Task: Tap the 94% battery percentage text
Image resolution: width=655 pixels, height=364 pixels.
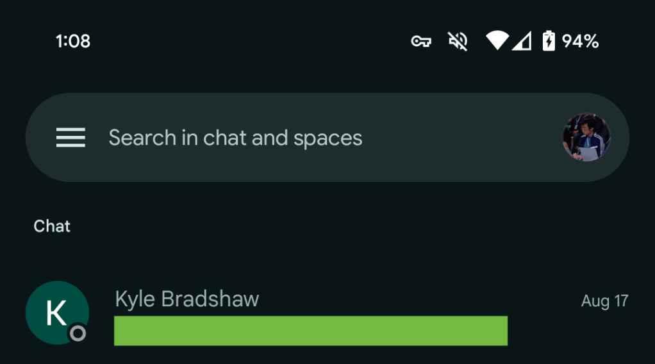Action: click(x=580, y=42)
